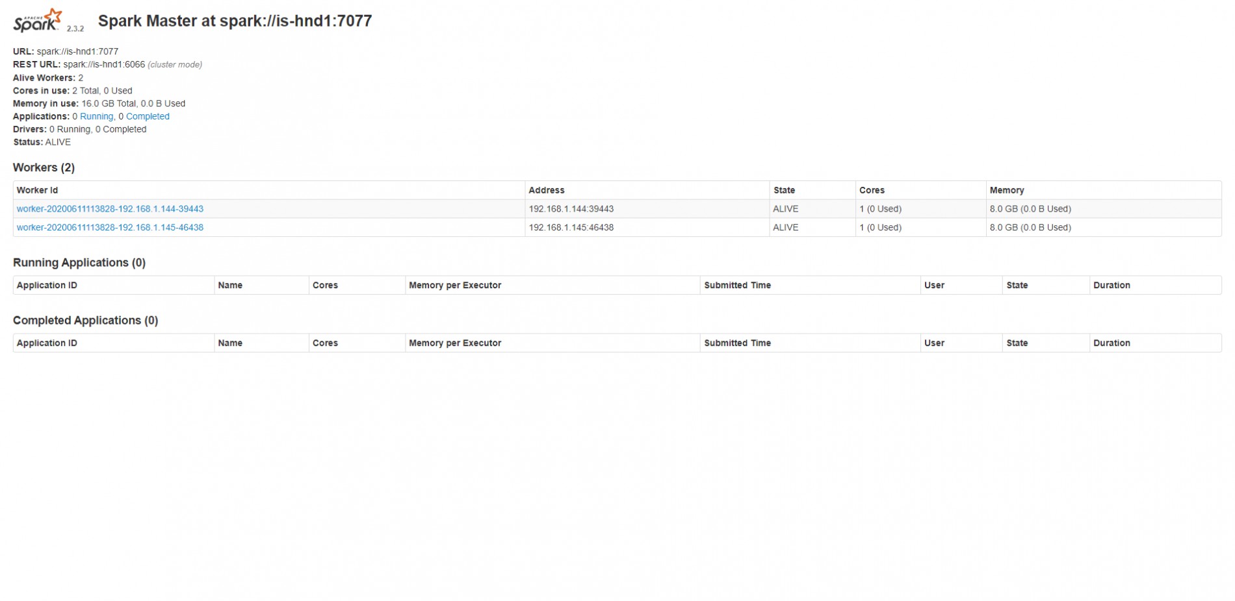
Task: Click the Apache Spark logo
Action: 38,21
